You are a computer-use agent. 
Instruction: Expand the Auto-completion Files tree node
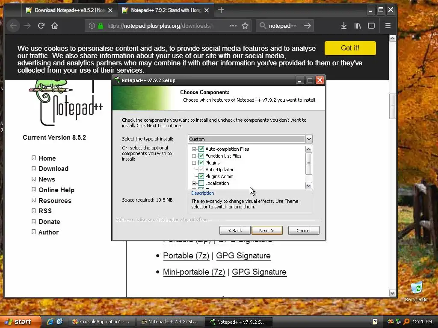coord(194,149)
